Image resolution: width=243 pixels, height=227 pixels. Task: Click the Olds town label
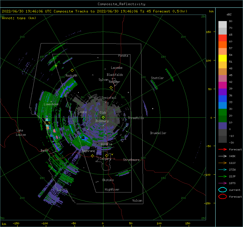103,113
